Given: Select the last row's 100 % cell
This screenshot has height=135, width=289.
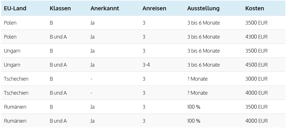Looking at the screenshot, I should (x=194, y=121).
